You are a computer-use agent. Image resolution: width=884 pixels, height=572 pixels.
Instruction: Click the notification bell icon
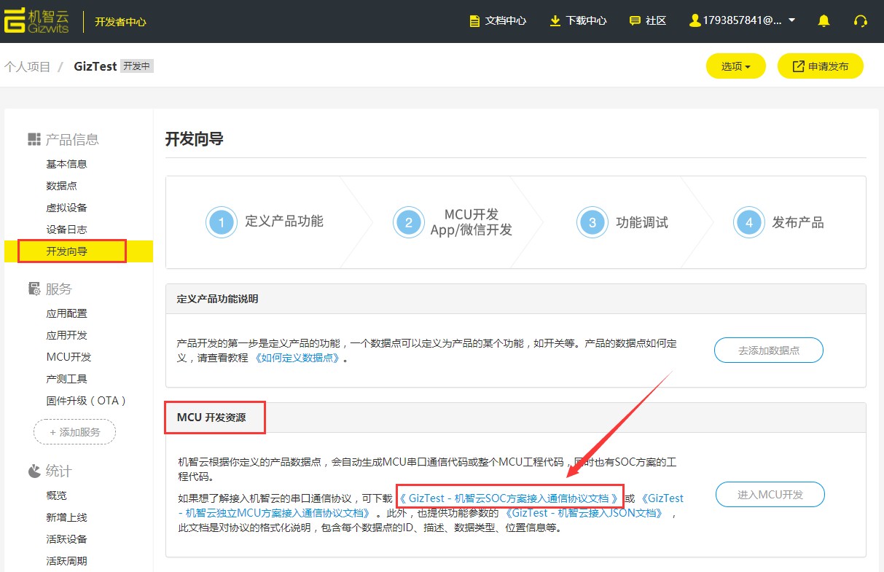[x=824, y=20]
